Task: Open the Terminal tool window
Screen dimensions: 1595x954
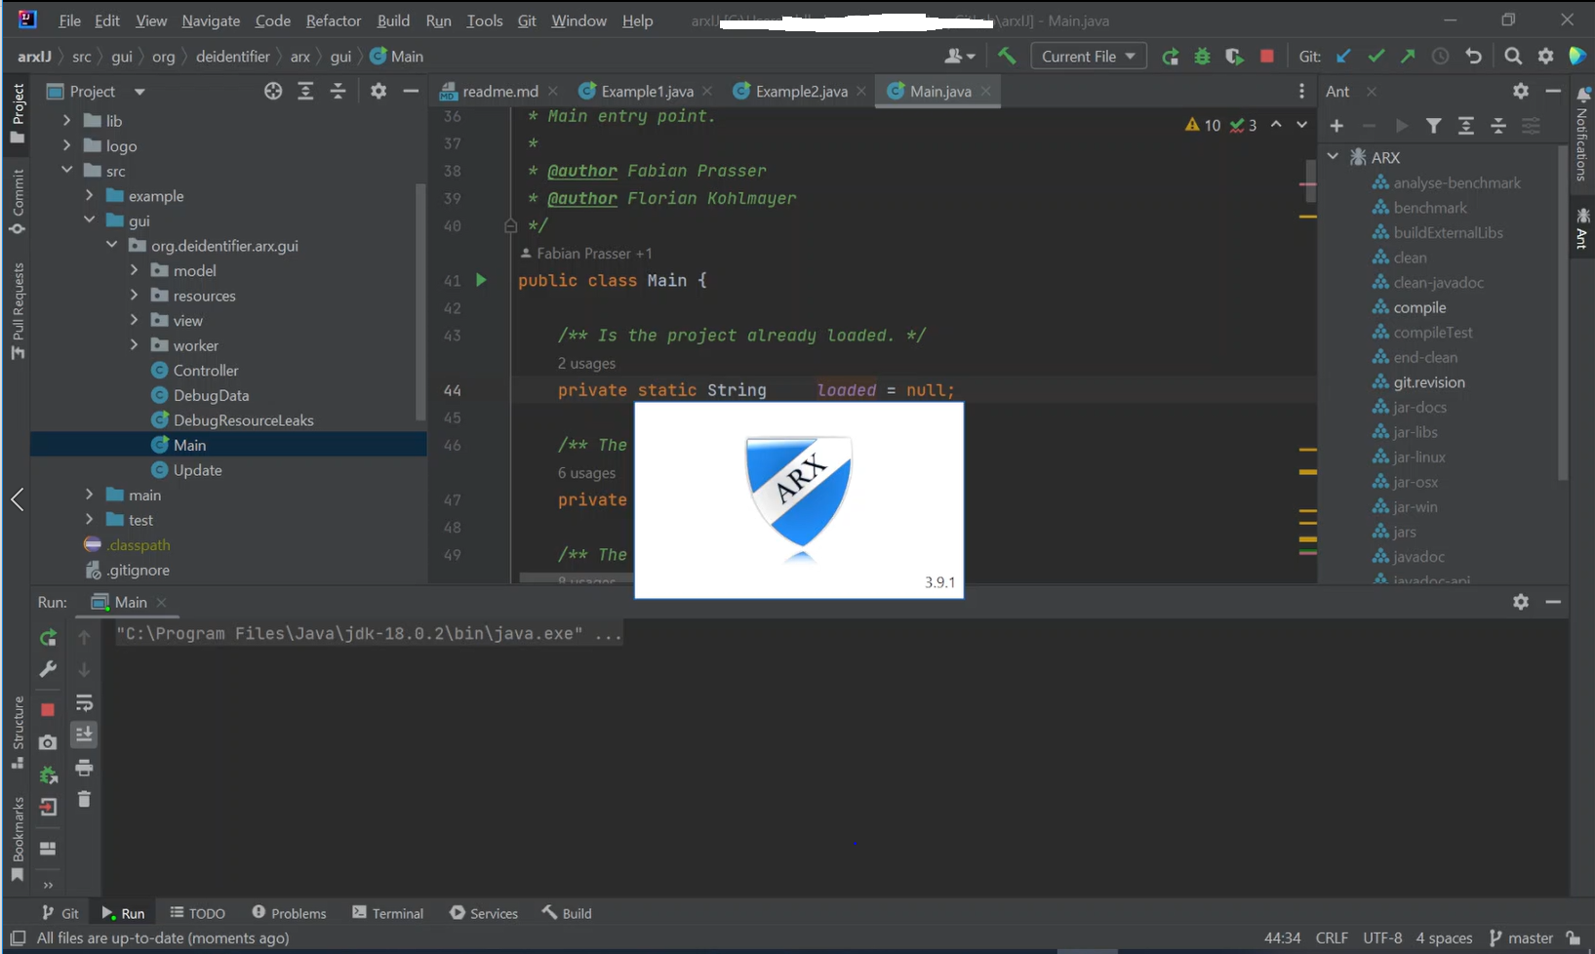Action: click(x=388, y=913)
